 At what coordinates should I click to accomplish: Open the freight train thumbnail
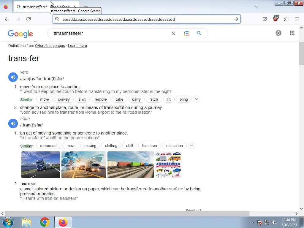click(x=131, y=165)
